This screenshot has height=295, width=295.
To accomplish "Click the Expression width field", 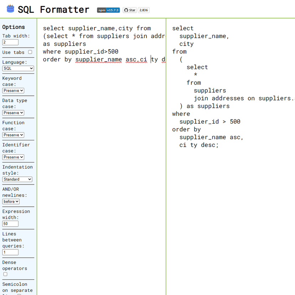I will click(10, 223).
